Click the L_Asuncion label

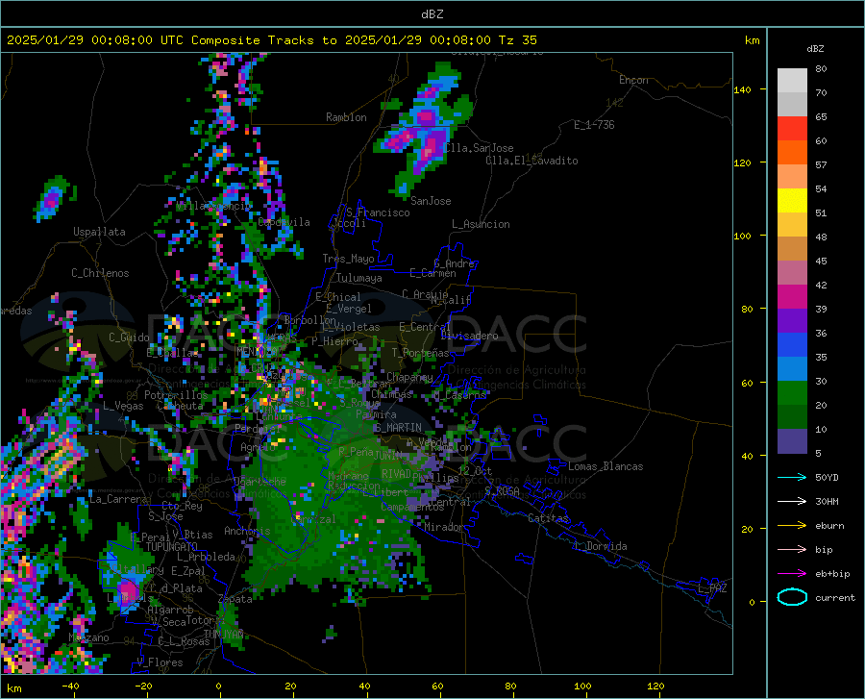coord(481,224)
